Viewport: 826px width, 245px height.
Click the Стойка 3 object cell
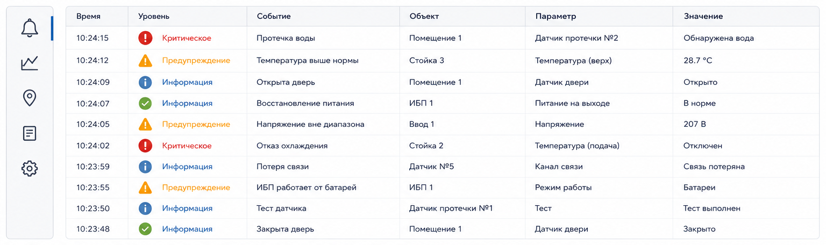pos(426,61)
